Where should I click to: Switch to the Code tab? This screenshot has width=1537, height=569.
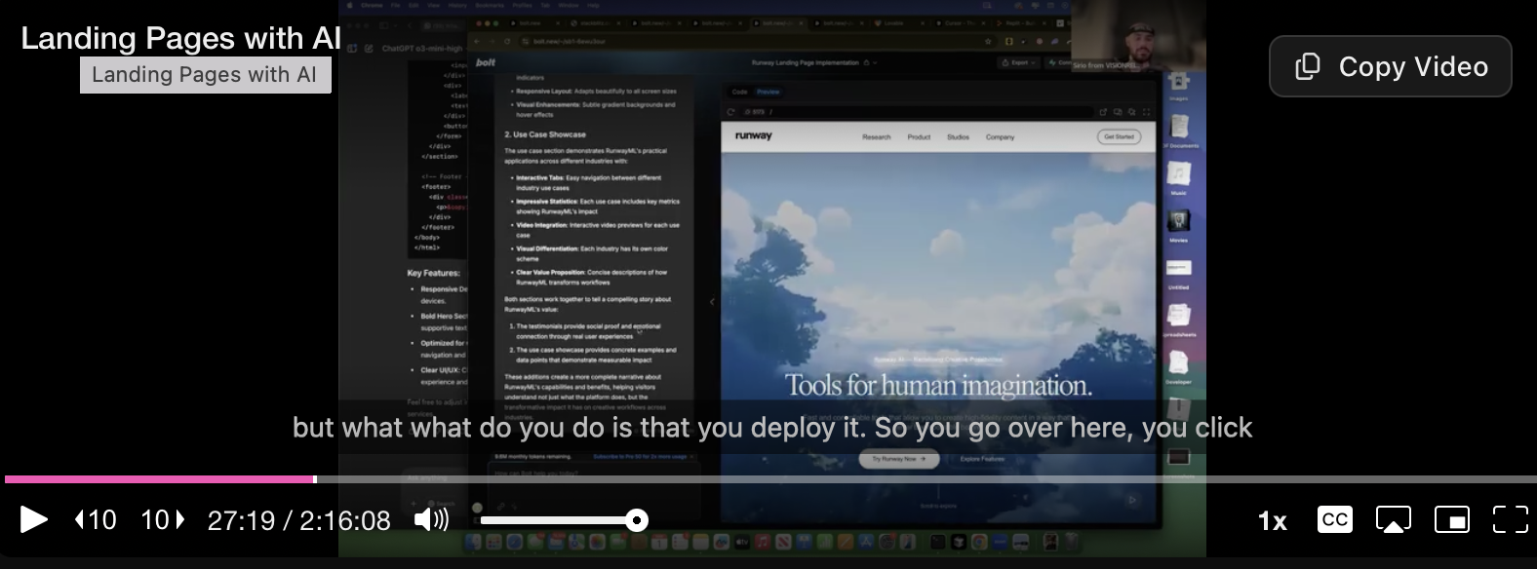739,92
